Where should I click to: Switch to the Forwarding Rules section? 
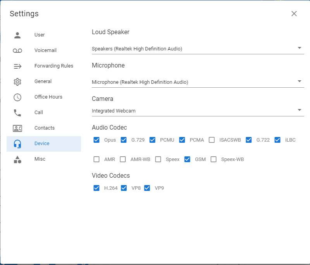[x=53, y=66]
